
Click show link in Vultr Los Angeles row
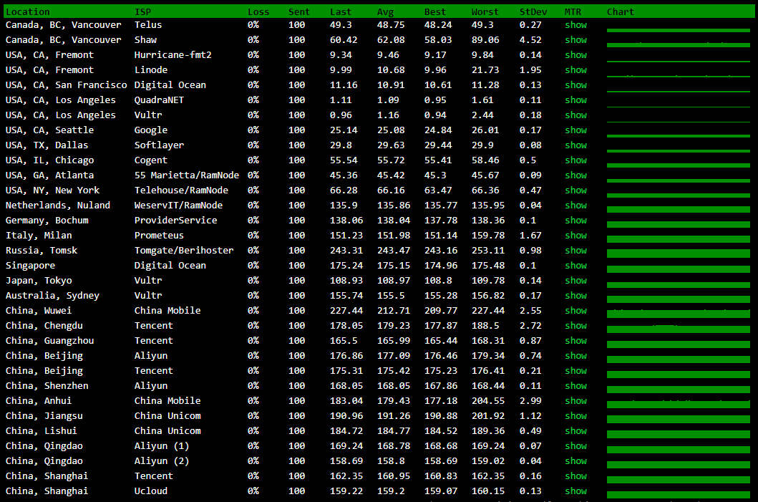pos(575,115)
